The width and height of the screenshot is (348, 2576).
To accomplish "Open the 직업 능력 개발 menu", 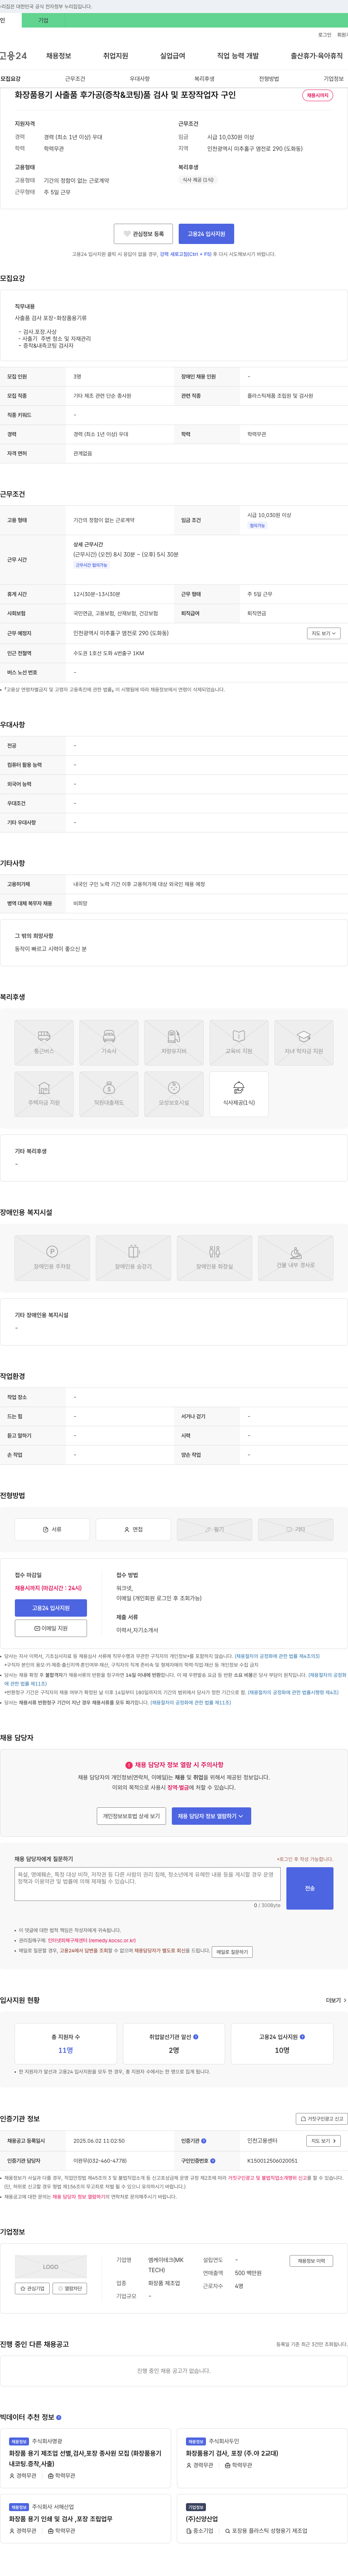I will tap(238, 56).
